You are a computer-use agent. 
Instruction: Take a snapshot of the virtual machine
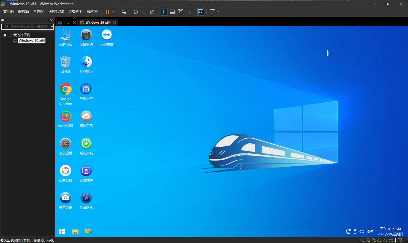(x=136, y=12)
